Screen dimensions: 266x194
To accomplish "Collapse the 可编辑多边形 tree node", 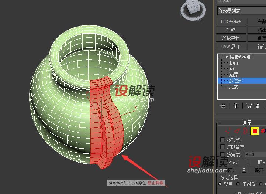I will [x=221, y=57].
